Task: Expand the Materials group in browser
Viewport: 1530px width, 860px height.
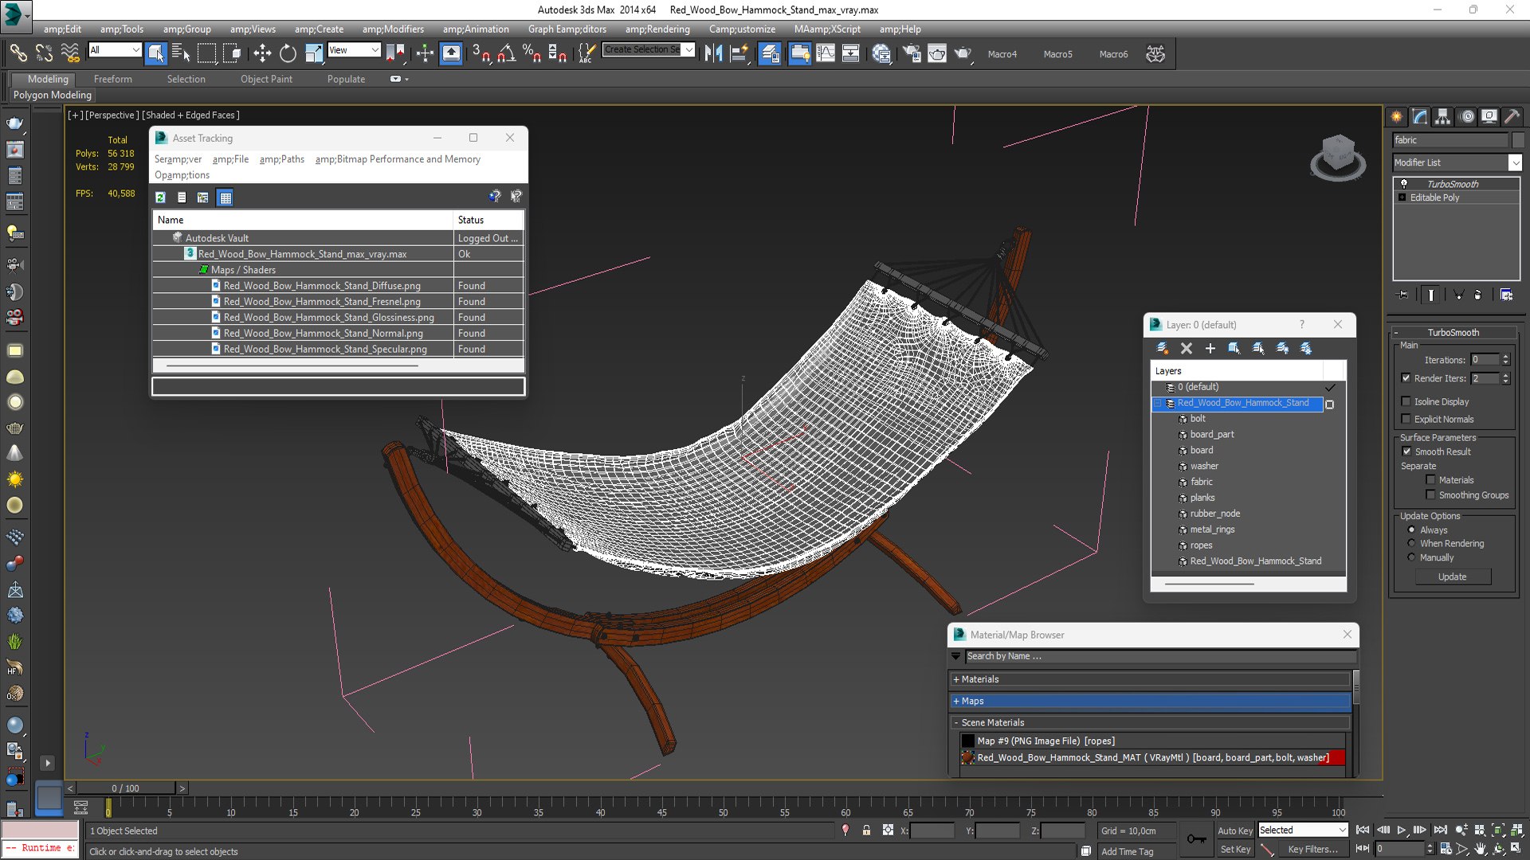Action: click(x=1150, y=679)
